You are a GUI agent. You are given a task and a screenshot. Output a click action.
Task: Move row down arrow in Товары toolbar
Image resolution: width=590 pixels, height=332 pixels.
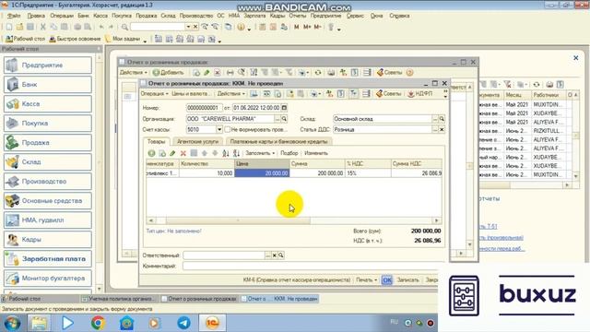[215, 153]
